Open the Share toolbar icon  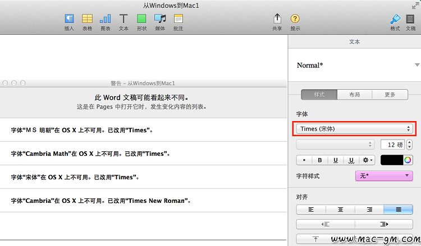tap(277, 22)
